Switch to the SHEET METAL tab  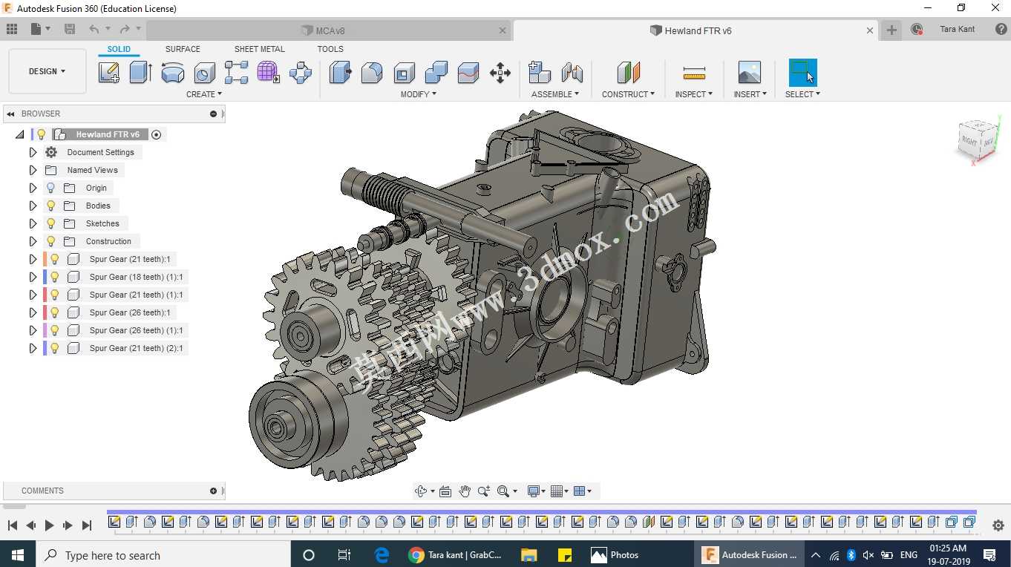click(260, 49)
